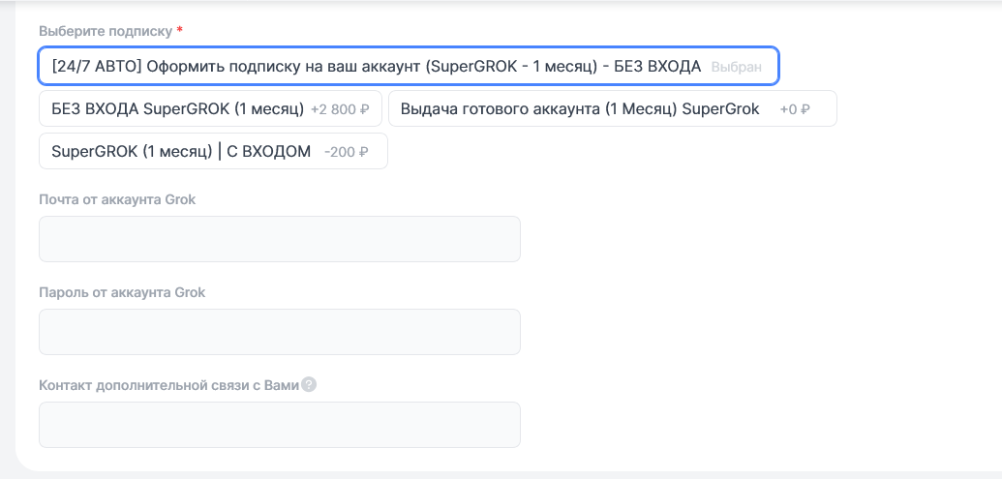Choose 'БЕЗ ВХОДА SuperGROK (1 месяц)' option
1002x479 pixels.
click(x=210, y=109)
